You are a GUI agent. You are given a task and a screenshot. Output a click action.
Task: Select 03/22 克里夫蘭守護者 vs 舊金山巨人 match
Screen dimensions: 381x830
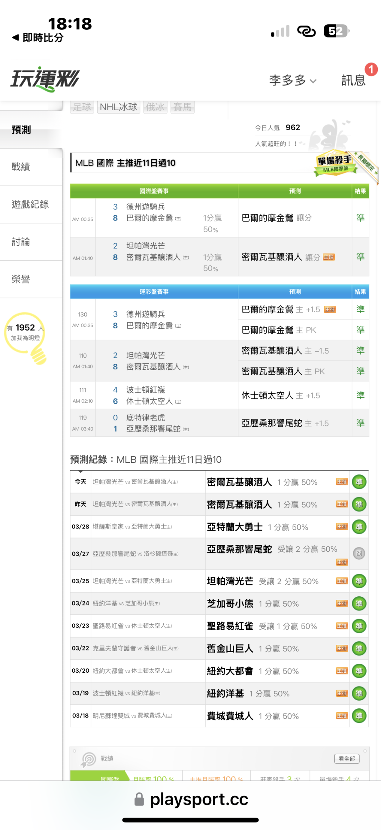(x=135, y=648)
